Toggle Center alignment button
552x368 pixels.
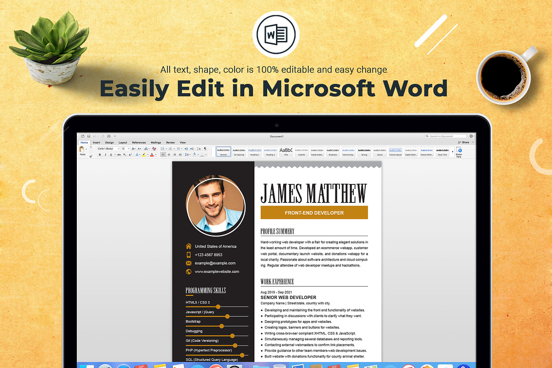coord(169,155)
